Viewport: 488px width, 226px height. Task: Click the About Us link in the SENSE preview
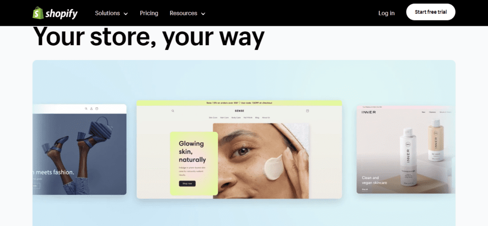click(x=266, y=118)
